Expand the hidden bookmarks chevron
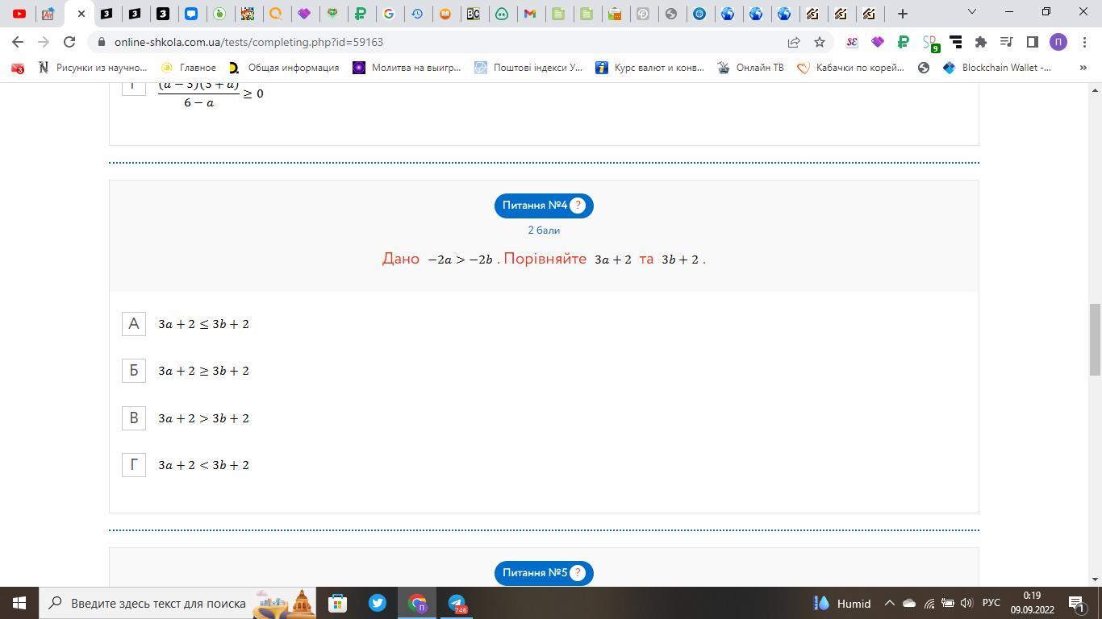 pyautogui.click(x=1083, y=68)
